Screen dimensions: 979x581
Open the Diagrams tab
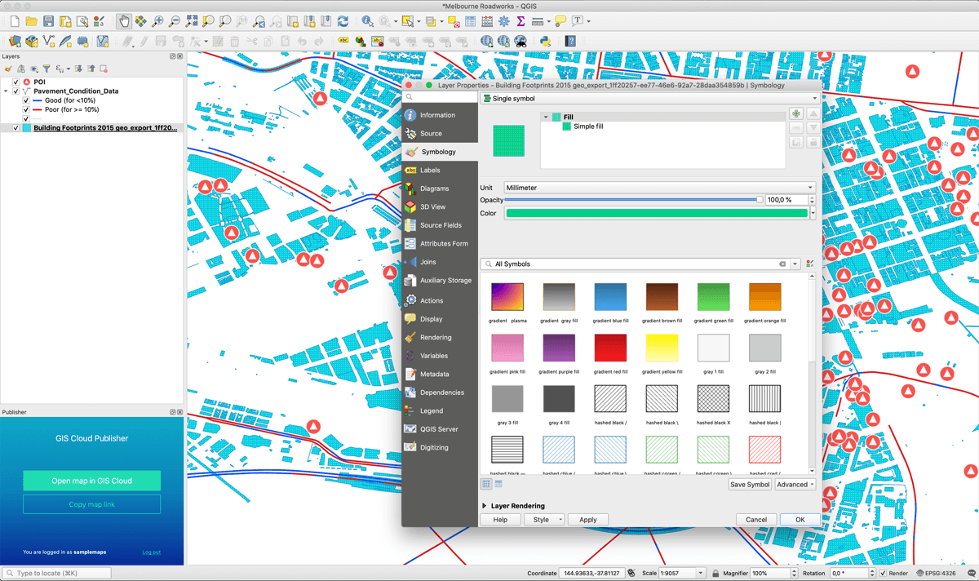click(439, 188)
